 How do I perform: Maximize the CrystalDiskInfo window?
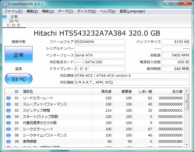tap(175, 3)
